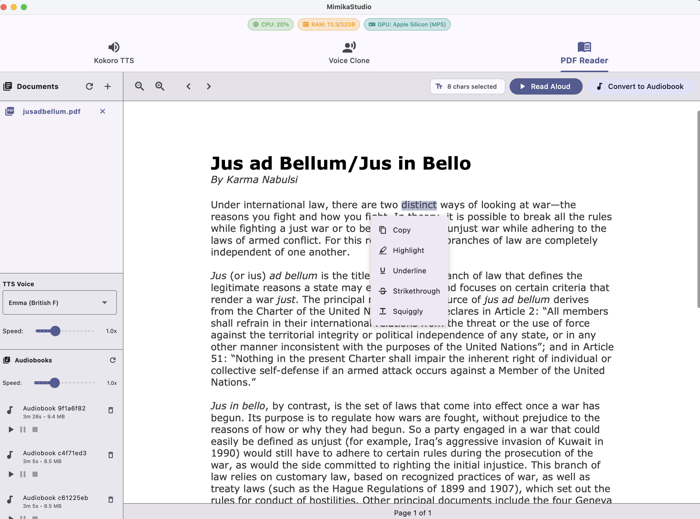Select Highlight from the context menu
The height and width of the screenshot is (519, 700).
tap(408, 250)
